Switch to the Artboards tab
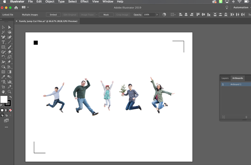This screenshot has width=251, height=165. click(x=238, y=78)
